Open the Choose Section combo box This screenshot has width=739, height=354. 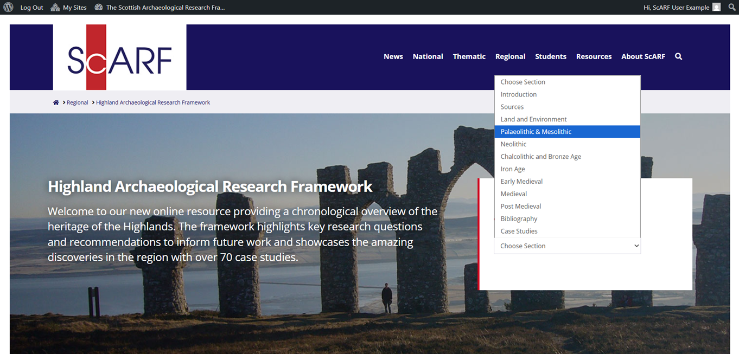[567, 246]
